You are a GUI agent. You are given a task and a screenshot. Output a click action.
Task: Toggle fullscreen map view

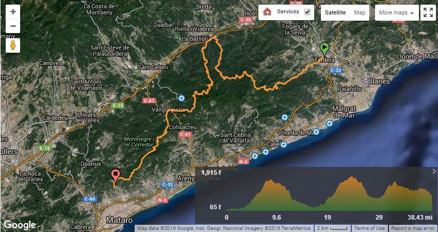point(428,12)
